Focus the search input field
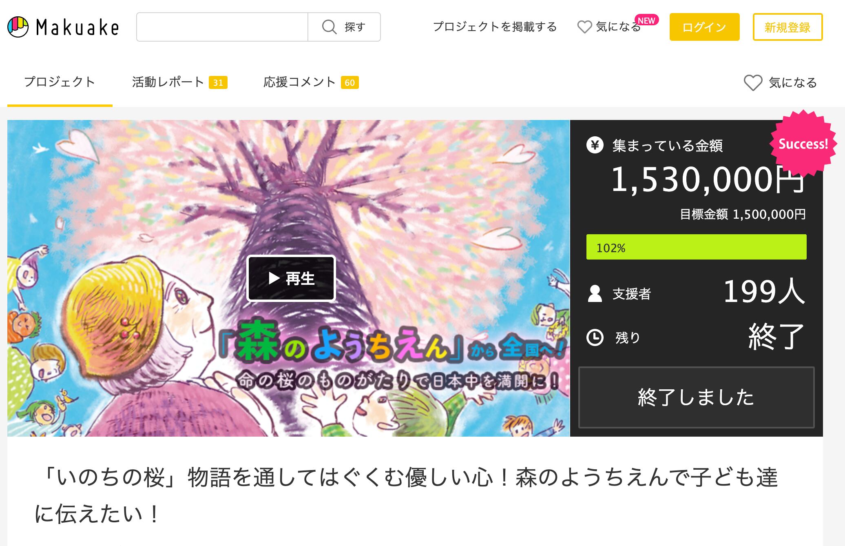Screen dimensions: 845x546 pos(222,27)
